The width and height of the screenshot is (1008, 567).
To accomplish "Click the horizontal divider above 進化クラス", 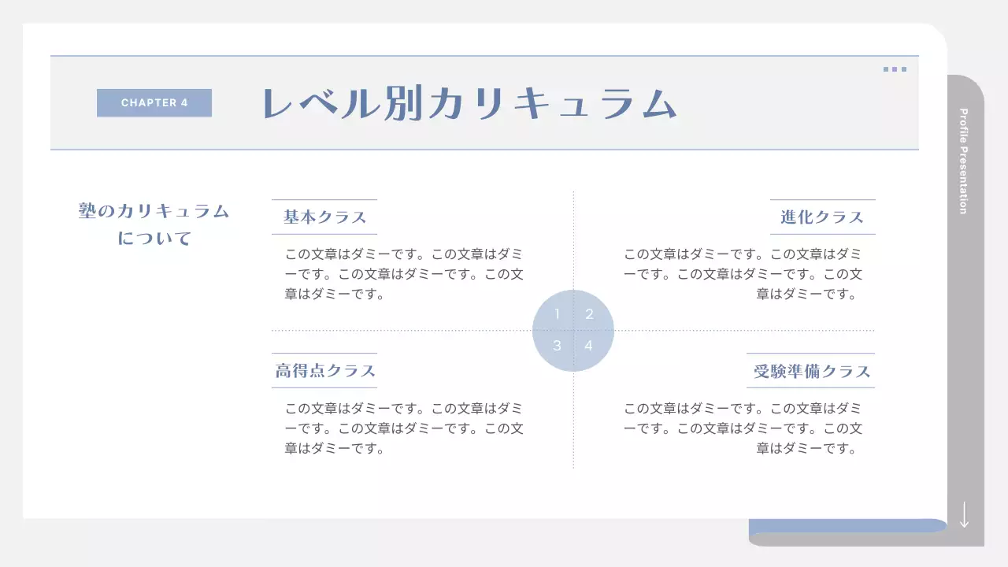I will 823,198.
